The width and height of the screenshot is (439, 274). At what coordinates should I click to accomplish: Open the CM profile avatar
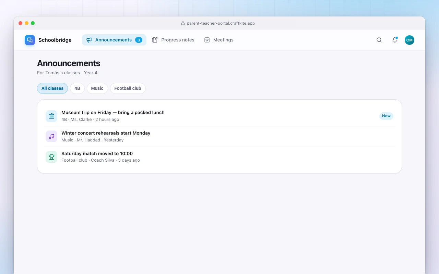point(410,40)
